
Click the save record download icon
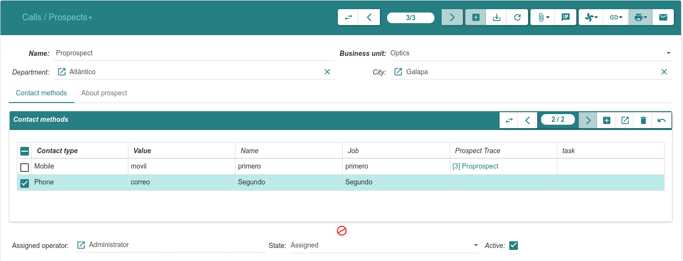point(496,17)
